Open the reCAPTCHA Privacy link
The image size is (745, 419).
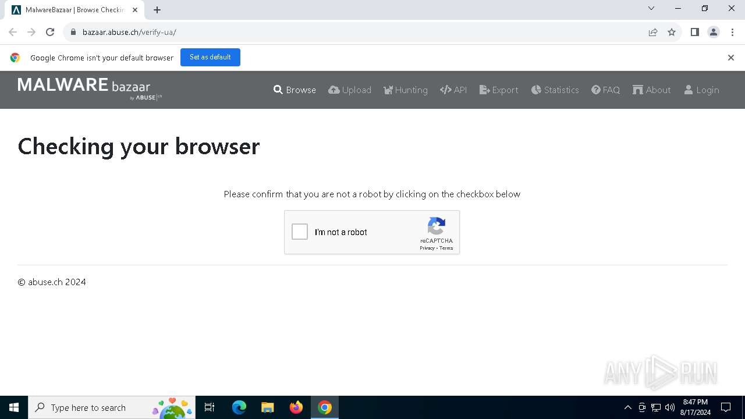pos(427,248)
